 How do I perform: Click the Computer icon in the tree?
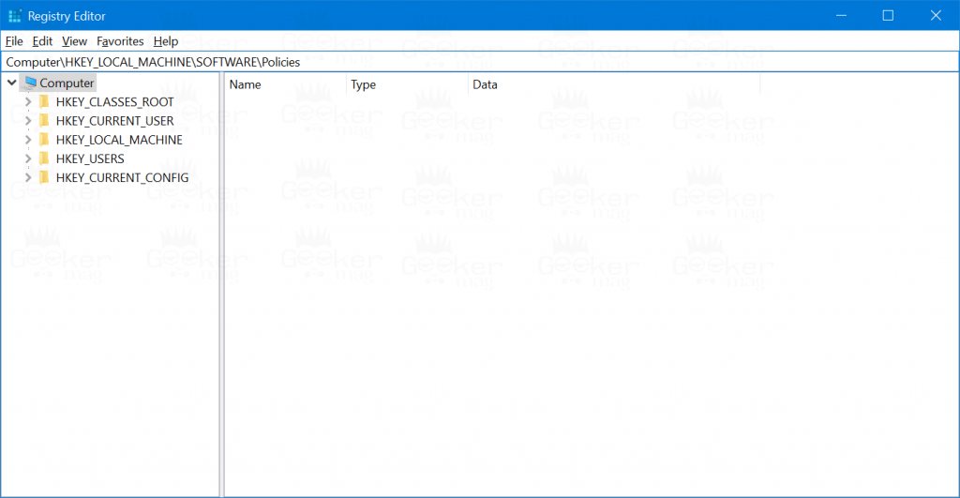[30, 83]
